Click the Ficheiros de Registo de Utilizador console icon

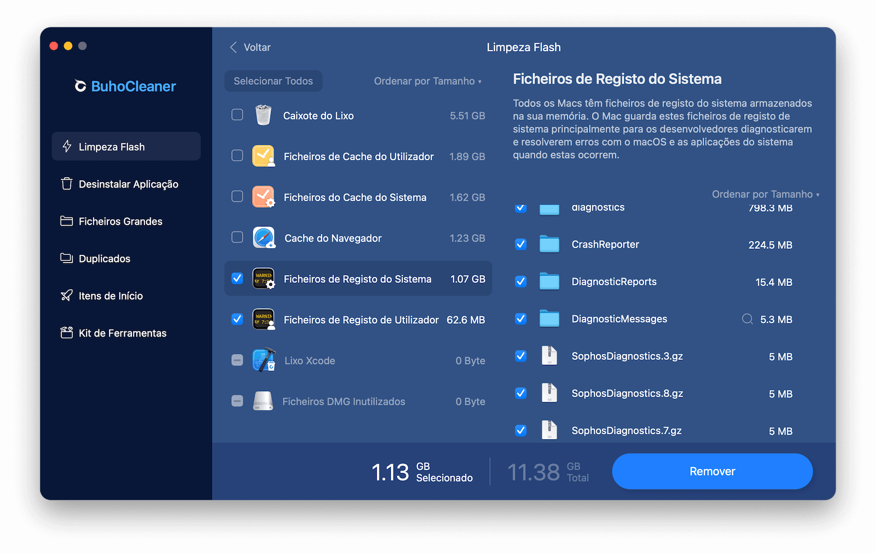tap(263, 319)
